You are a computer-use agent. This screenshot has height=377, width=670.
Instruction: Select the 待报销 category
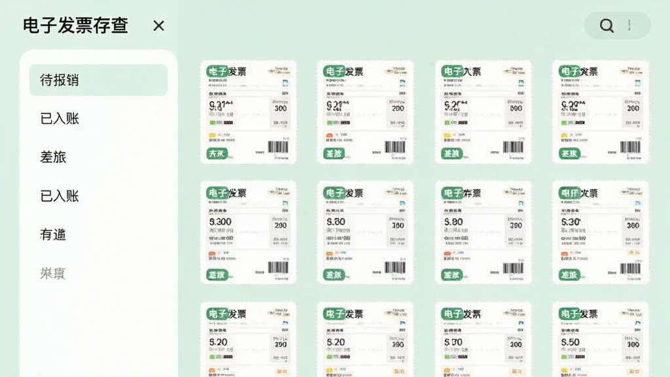coord(98,80)
